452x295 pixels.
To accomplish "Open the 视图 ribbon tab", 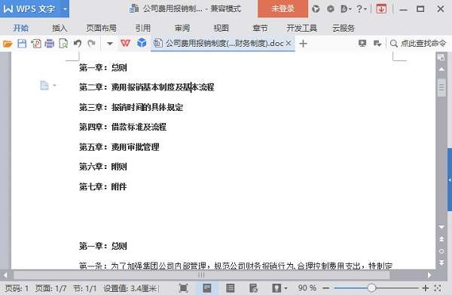I will click(221, 28).
